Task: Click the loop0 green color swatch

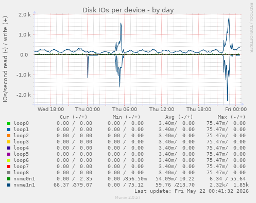Action: (x=9, y=123)
